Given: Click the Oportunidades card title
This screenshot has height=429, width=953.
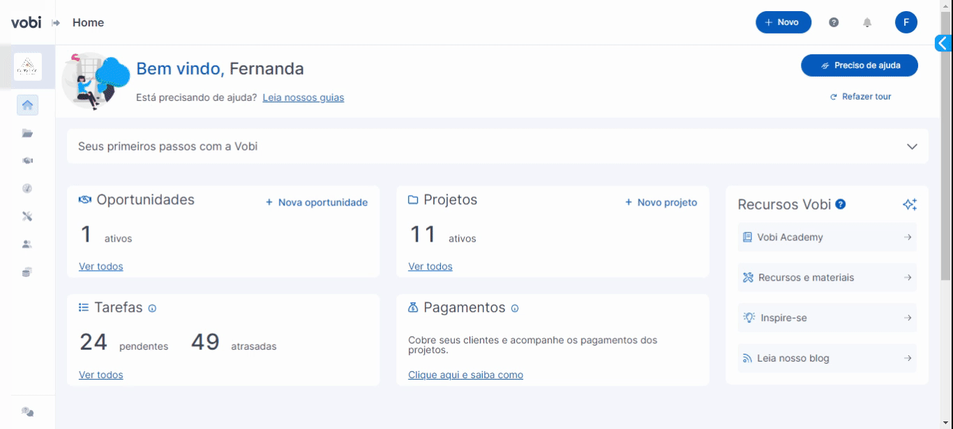Looking at the screenshot, I should coord(145,200).
